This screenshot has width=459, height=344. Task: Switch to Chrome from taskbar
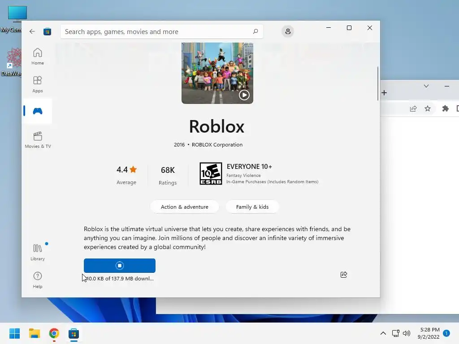54,333
